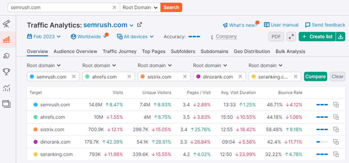Open the trophy icon in sidebar
The width and height of the screenshot is (349, 163).
coord(6,72)
